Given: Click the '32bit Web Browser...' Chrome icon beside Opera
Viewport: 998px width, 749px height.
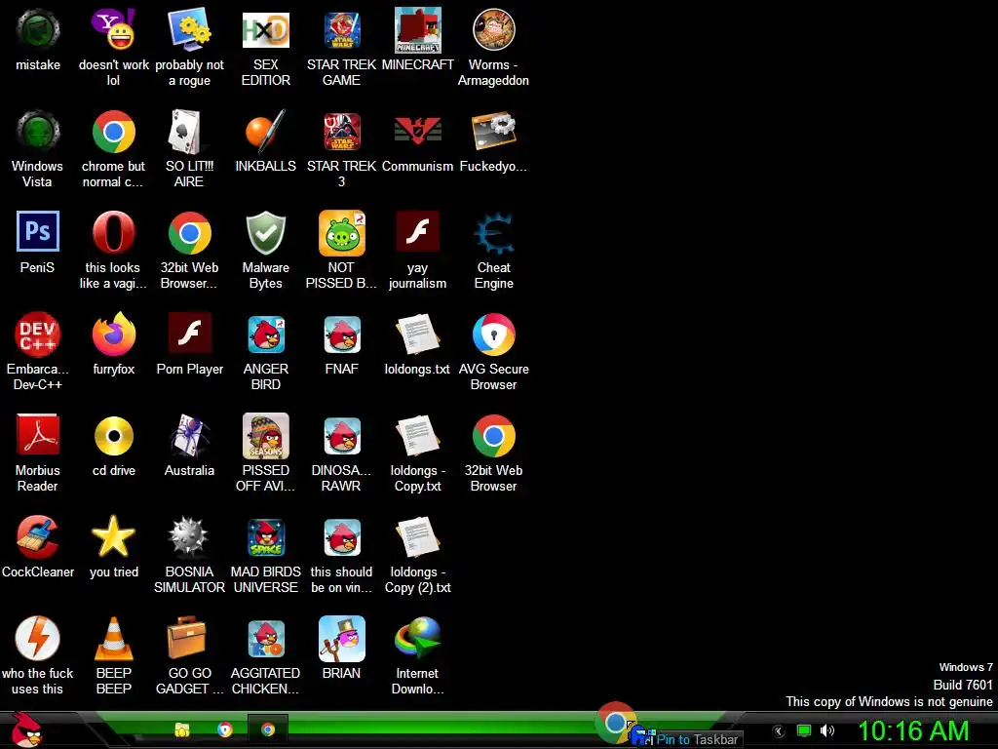Looking at the screenshot, I should click(189, 233).
